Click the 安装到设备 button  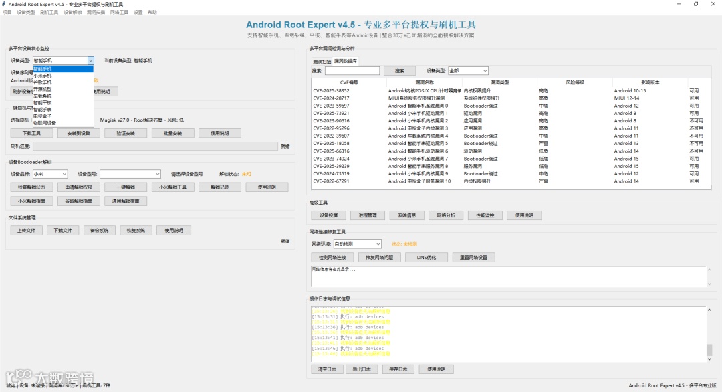79,133
